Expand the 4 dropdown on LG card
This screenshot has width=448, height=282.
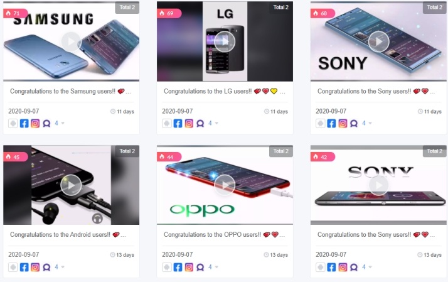(x=213, y=123)
